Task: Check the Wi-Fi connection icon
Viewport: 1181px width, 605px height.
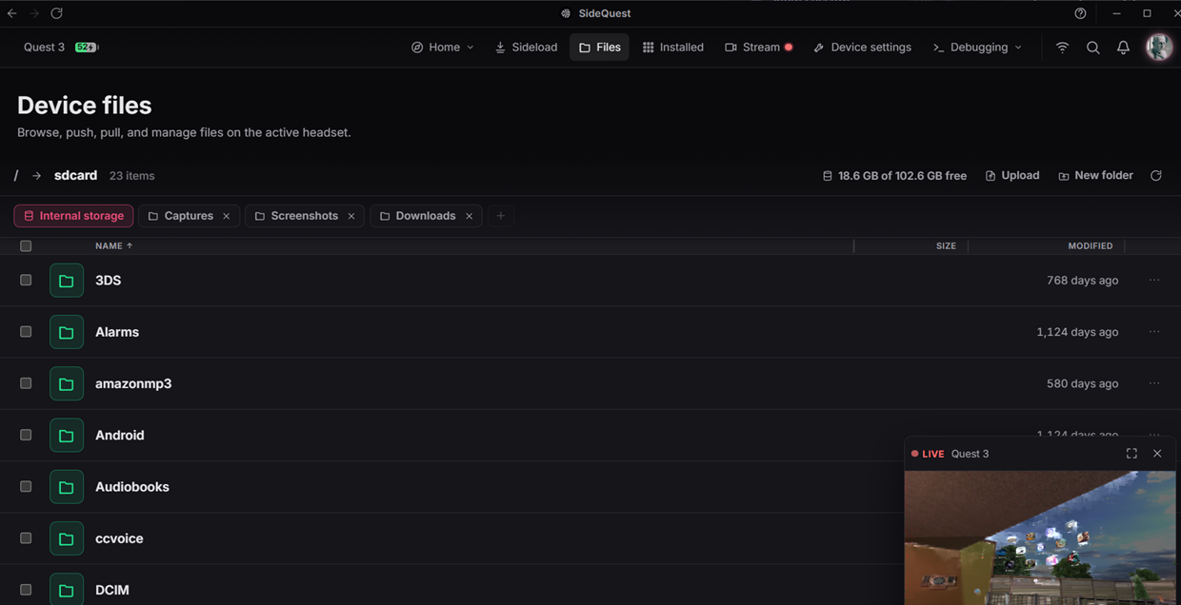Action: coord(1062,48)
